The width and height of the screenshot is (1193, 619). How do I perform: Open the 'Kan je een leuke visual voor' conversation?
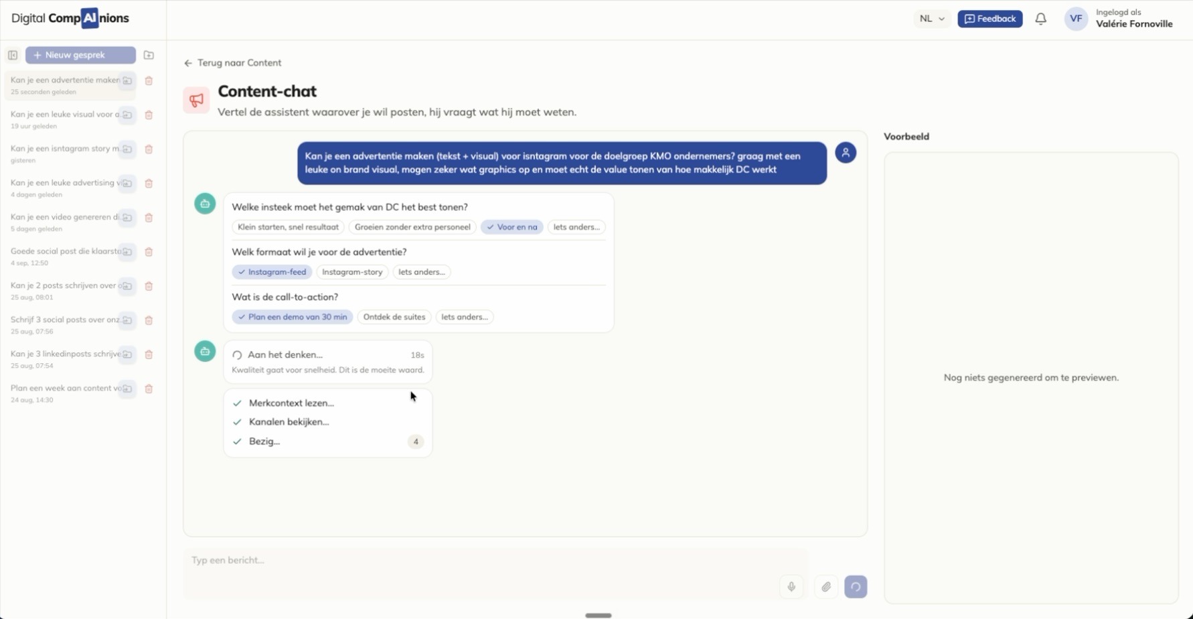pyautogui.click(x=65, y=119)
